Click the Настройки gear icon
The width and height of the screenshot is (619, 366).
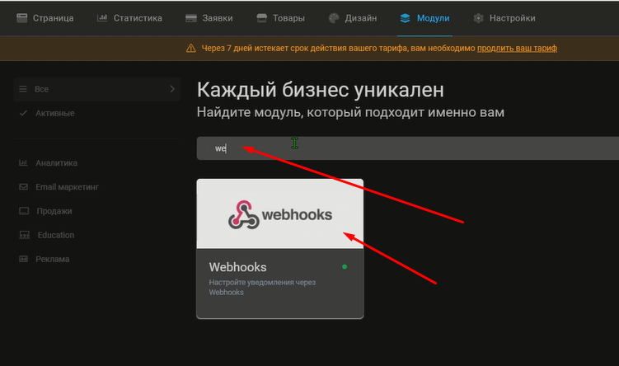(x=478, y=18)
